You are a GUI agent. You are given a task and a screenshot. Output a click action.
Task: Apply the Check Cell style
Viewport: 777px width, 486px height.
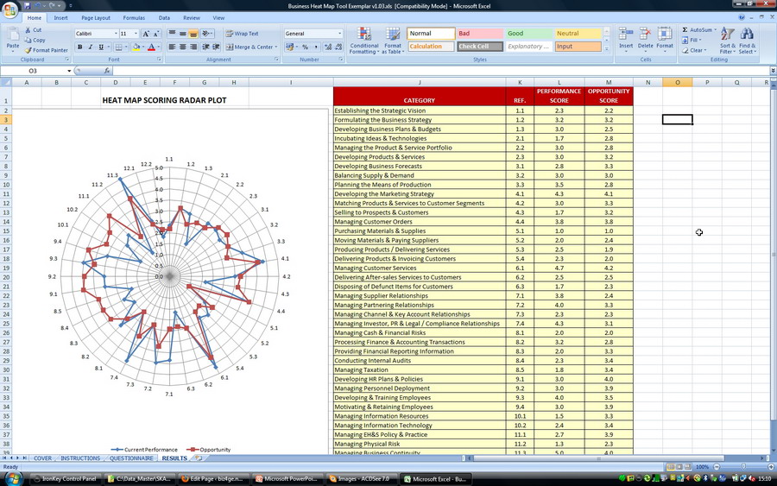pos(479,47)
